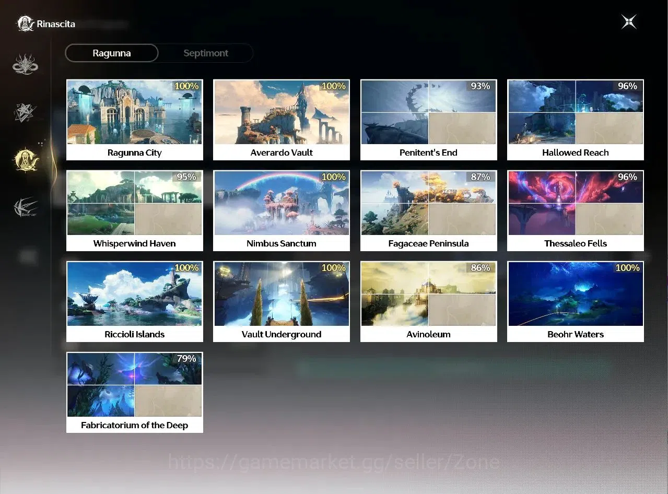Open the Thessaleo Fells card
Image resolution: width=668 pixels, height=494 pixels.
pyautogui.click(x=576, y=211)
